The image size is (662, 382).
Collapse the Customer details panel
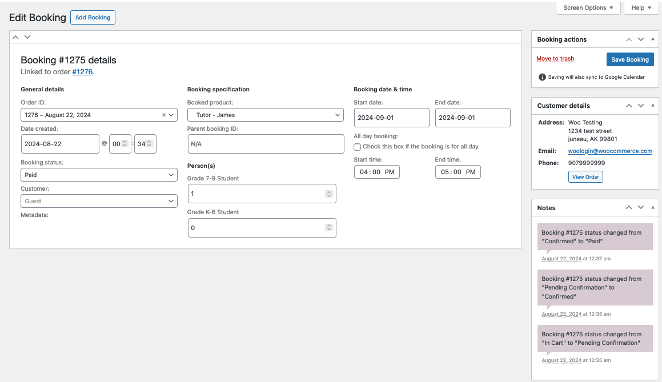(x=653, y=106)
